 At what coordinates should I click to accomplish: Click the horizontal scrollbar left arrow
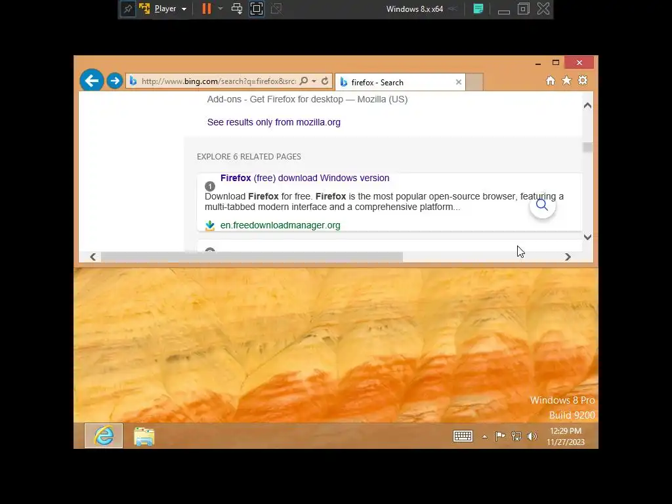click(93, 257)
